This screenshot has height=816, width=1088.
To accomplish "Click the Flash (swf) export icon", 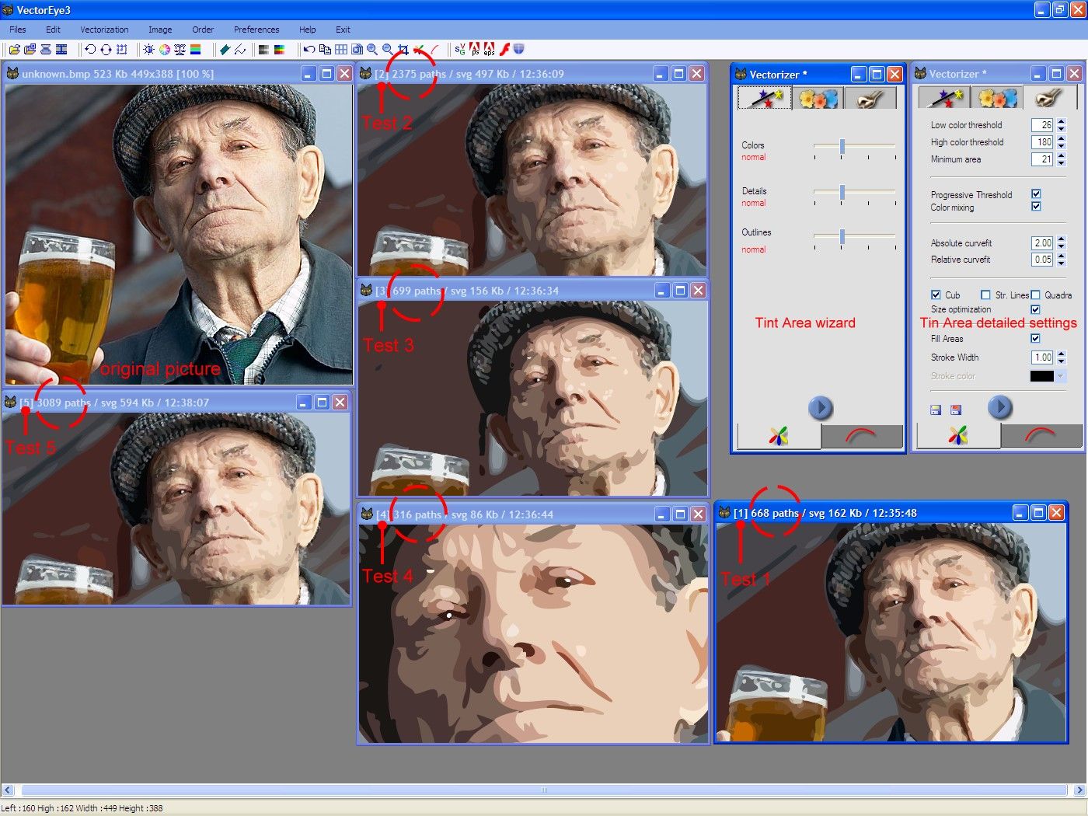I will [504, 49].
